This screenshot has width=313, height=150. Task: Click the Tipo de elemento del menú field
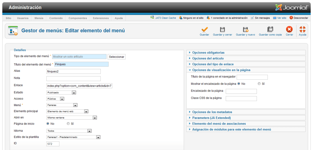pos(79,57)
